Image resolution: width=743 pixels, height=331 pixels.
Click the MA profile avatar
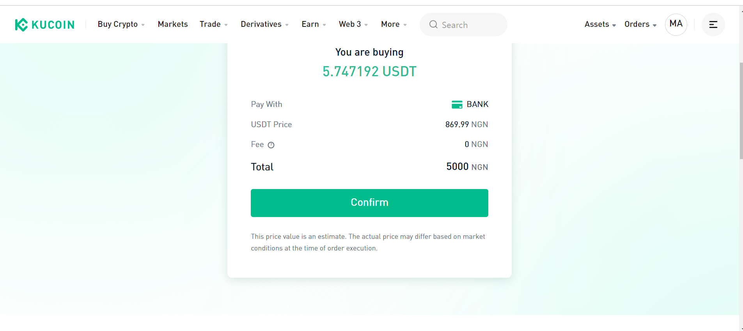676,25
